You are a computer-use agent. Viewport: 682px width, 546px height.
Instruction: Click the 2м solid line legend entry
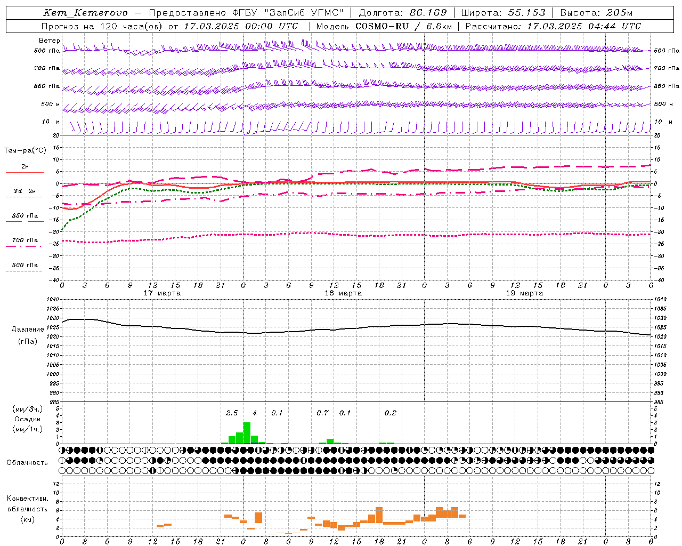[x=25, y=168]
